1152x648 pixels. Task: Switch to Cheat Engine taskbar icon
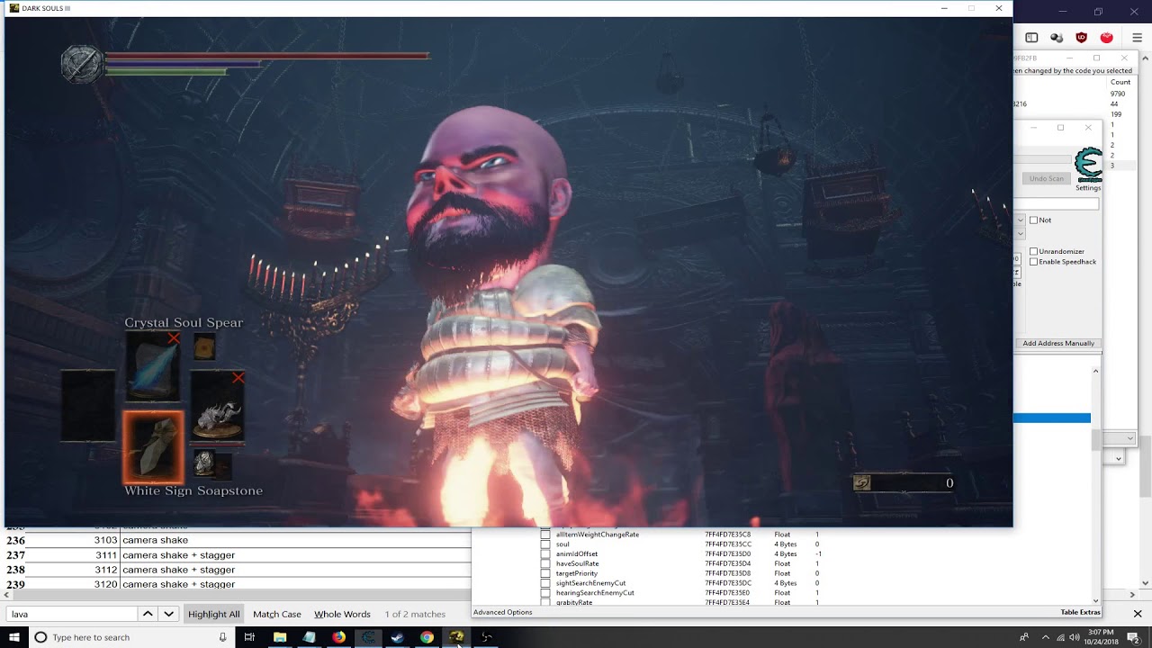tap(368, 637)
